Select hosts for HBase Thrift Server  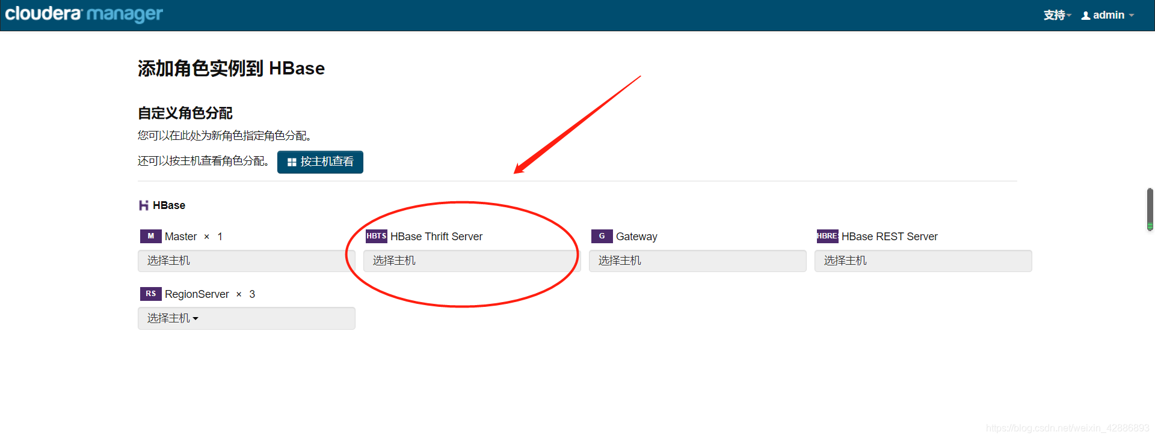tap(472, 261)
